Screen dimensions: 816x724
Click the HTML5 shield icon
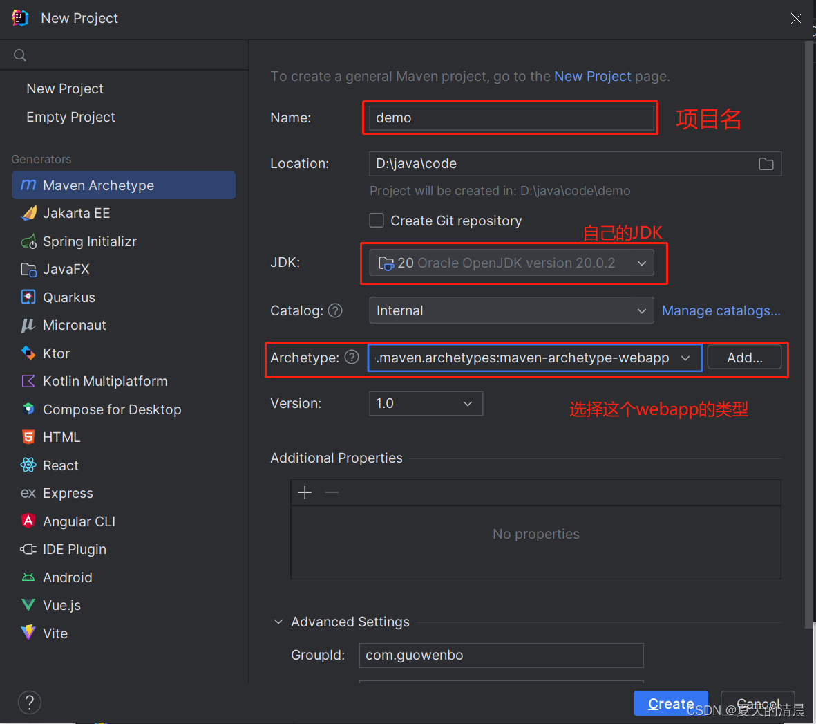point(28,437)
